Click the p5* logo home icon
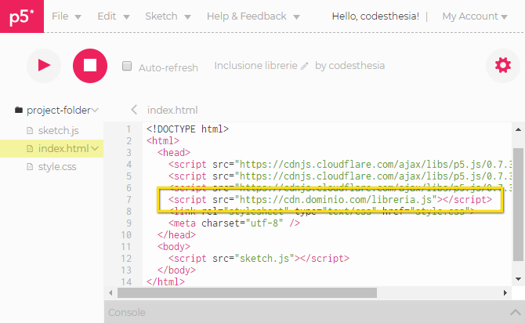 click(x=21, y=16)
